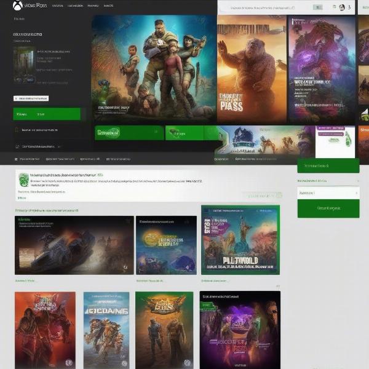Click the green bottle icon in the white card

tap(348, 140)
